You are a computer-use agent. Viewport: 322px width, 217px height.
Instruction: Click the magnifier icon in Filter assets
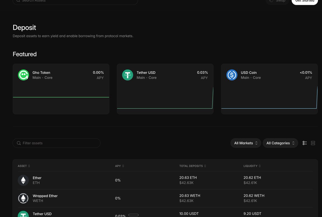(19, 143)
